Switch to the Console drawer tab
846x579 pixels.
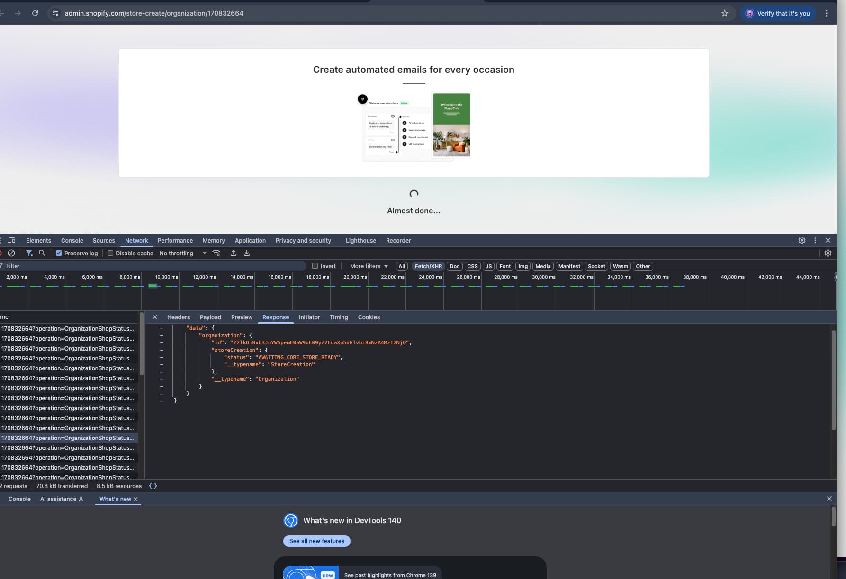pyautogui.click(x=19, y=499)
